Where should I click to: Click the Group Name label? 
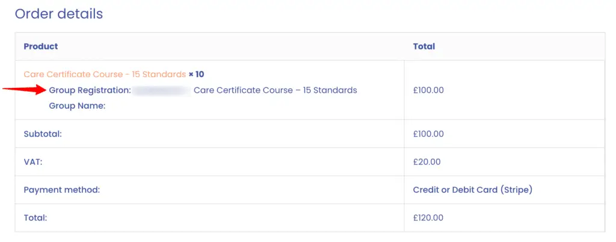(78, 106)
